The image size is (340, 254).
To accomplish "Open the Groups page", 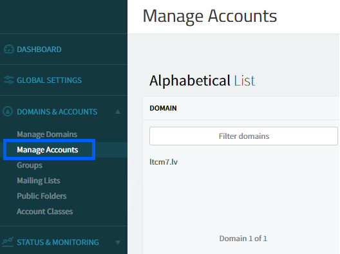I will click(x=30, y=165).
